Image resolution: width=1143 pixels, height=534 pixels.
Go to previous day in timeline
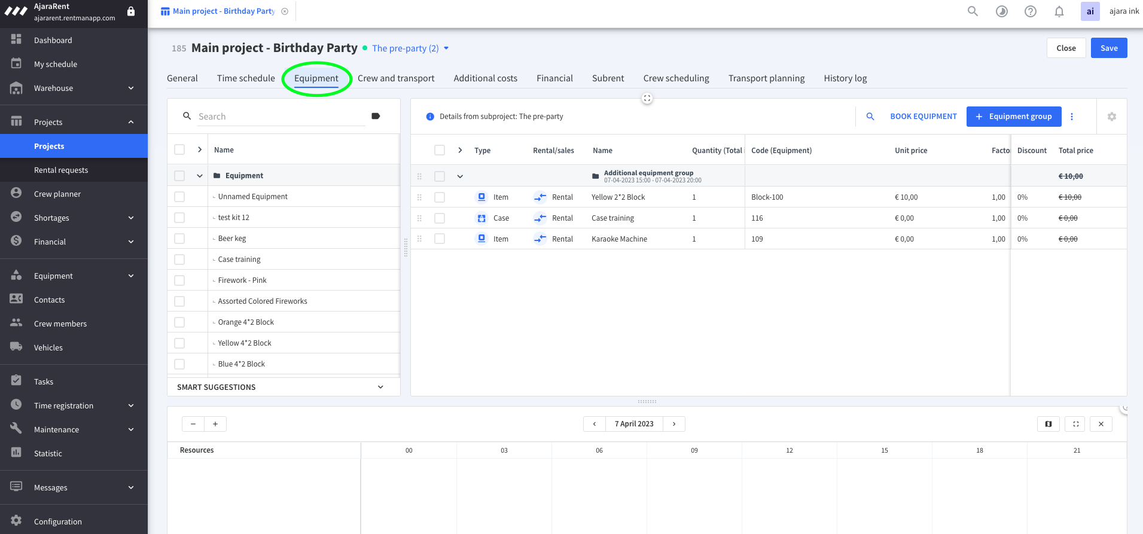(594, 424)
